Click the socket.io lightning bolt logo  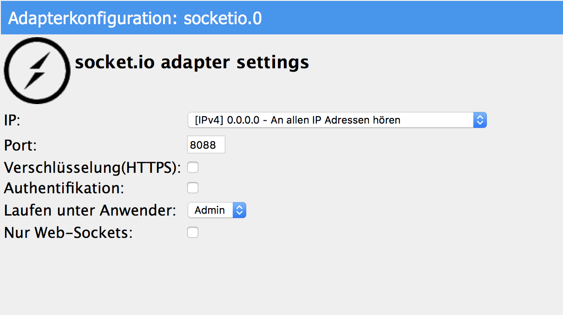pos(37,70)
